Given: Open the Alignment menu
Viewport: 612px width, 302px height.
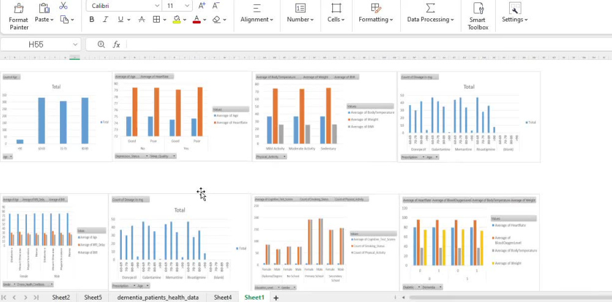Looking at the screenshot, I should (x=257, y=13).
